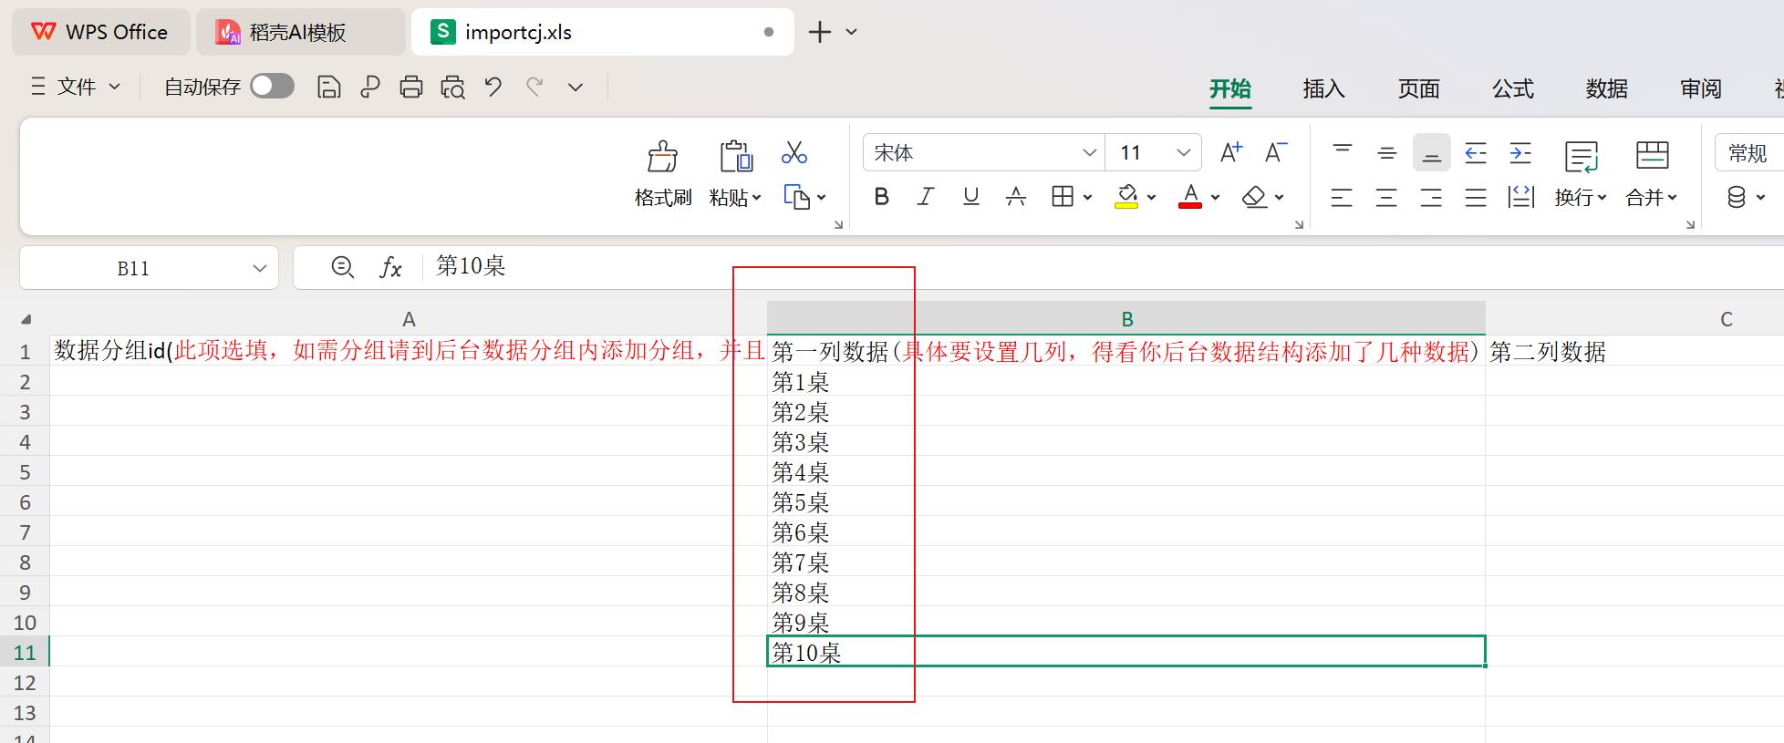Expand the borders dropdown arrow
The image size is (1784, 743).
(x=1087, y=197)
